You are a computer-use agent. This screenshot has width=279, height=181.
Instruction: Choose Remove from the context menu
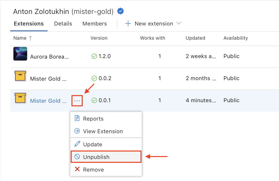106,169
